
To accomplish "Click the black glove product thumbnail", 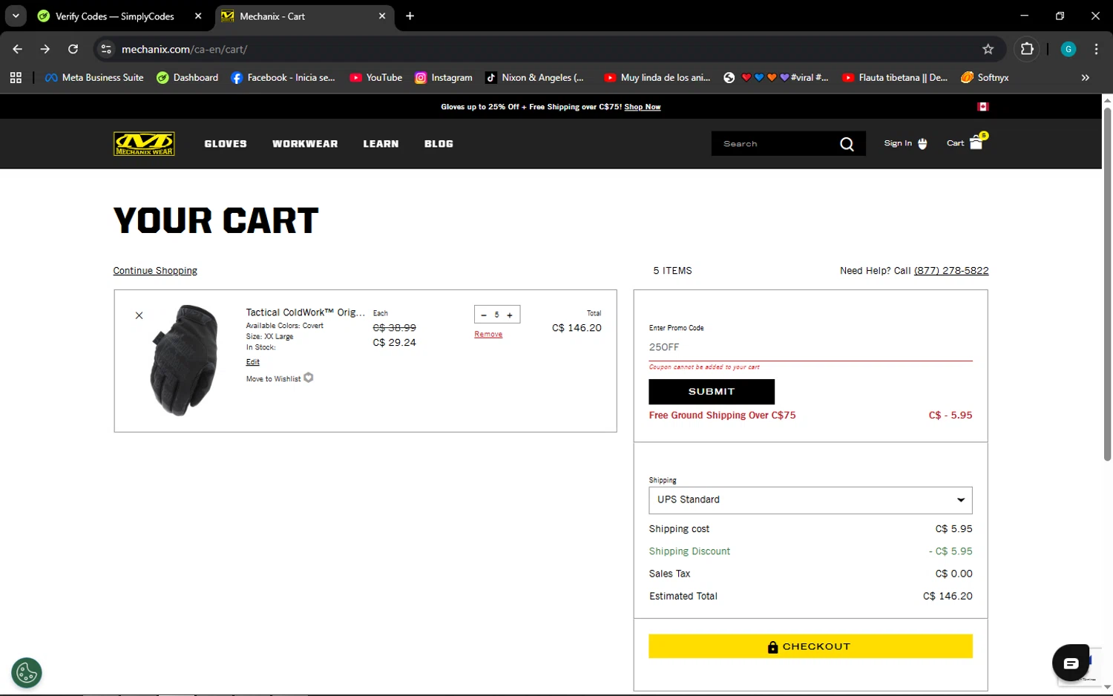I will (x=185, y=360).
